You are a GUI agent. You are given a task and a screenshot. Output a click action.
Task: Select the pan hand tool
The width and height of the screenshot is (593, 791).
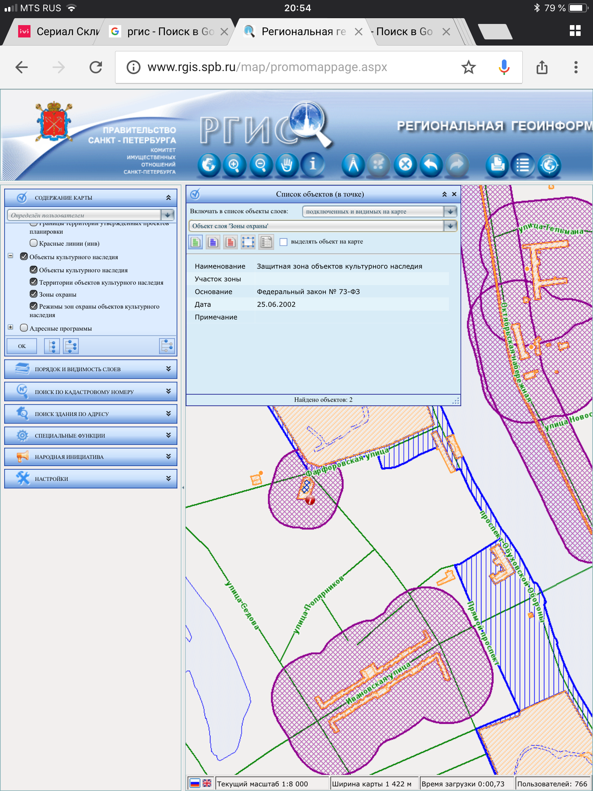(286, 165)
